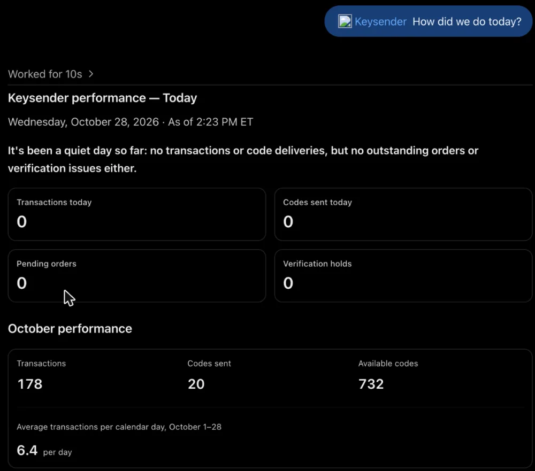Click the 732 available codes value
This screenshot has height=471, width=535.
pos(371,384)
